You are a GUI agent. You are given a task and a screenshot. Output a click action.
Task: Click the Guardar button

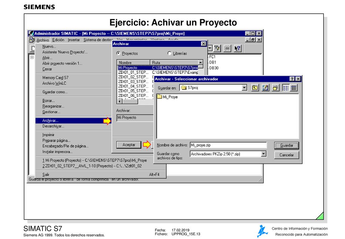(x=286, y=146)
